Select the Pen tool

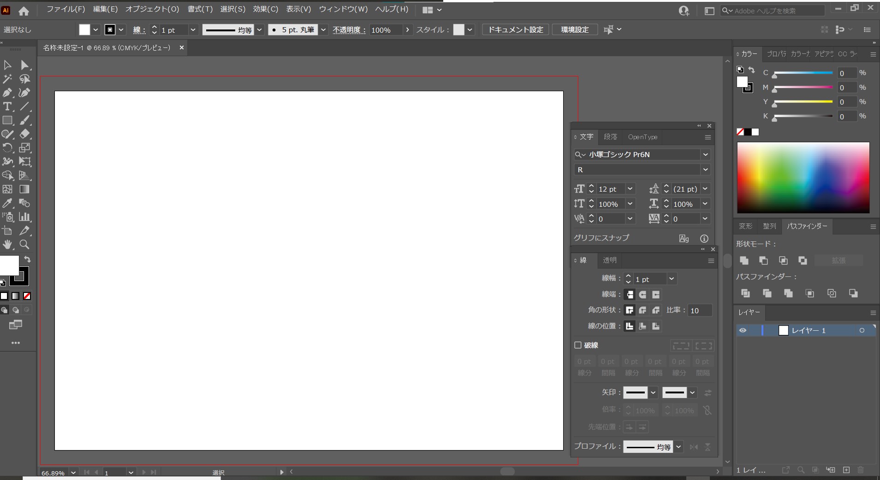coord(7,93)
